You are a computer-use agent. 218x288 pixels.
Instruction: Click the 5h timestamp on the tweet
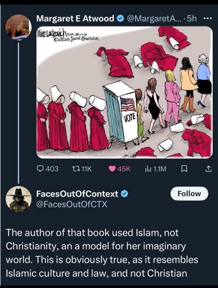191,18
